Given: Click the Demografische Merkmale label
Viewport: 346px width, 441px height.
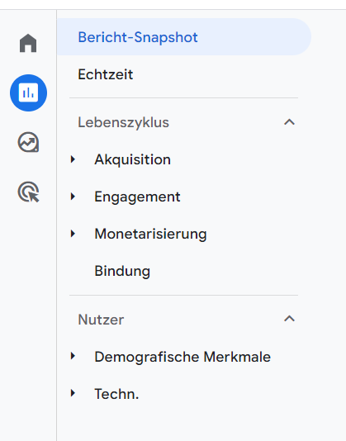Looking at the screenshot, I should point(182,357).
